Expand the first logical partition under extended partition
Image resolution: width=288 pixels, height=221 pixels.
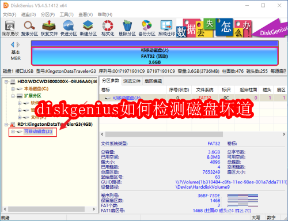pyautogui.click(x=20, y=103)
